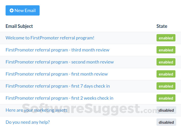Screen dimensions: 181x133
Task: Open the third month review email
Action: click(x=58, y=50)
